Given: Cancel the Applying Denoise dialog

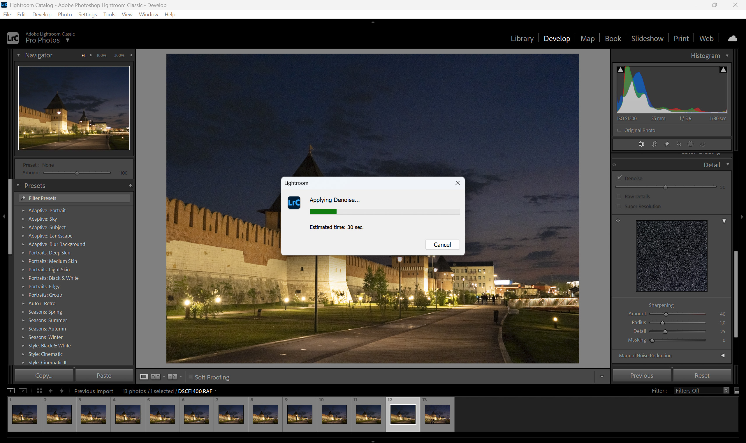Looking at the screenshot, I should 442,245.
